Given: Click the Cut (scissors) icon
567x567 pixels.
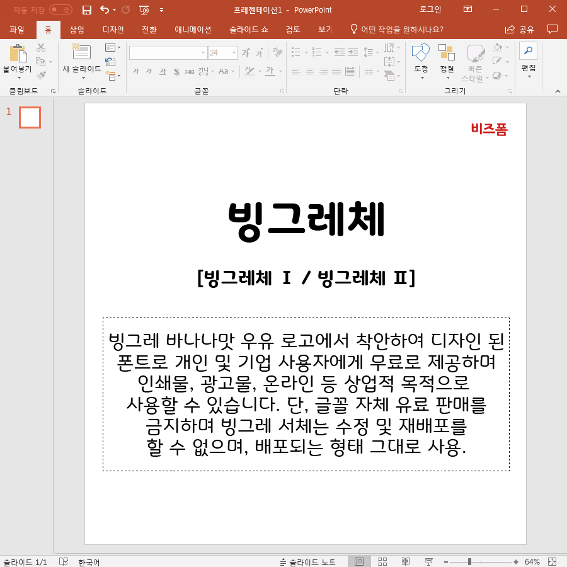Looking at the screenshot, I should pyautogui.click(x=40, y=49).
